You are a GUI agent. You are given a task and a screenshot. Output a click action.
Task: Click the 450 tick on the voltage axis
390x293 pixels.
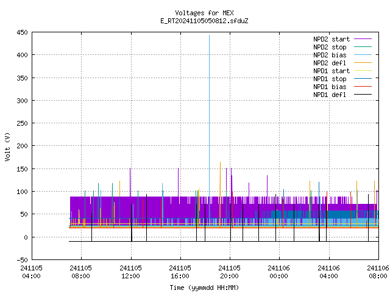click(22, 32)
